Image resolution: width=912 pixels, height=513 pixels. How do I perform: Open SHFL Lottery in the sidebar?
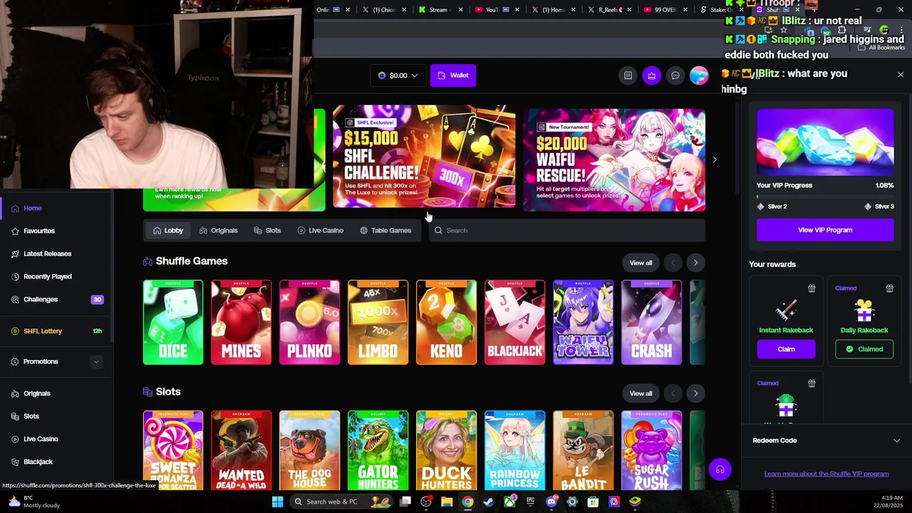click(x=57, y=331)
